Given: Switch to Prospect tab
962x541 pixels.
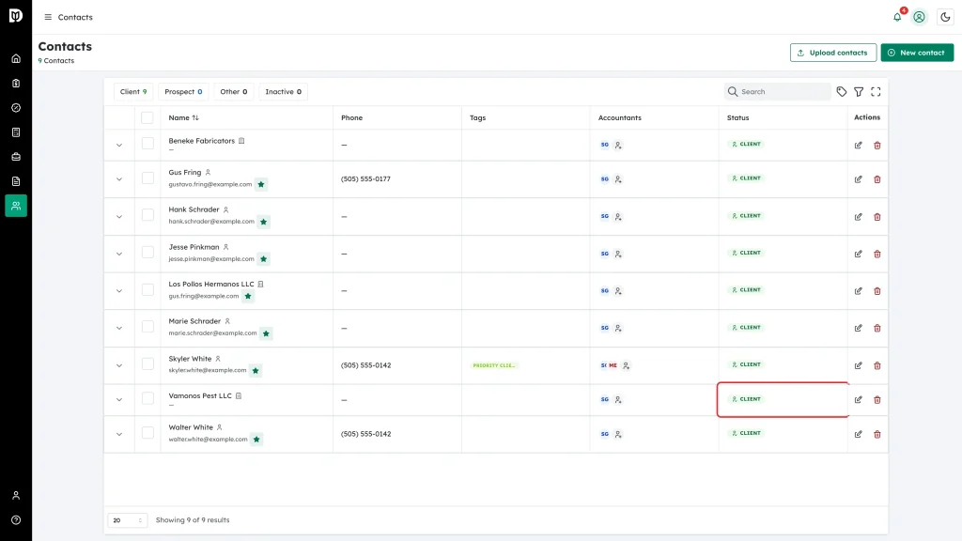Looking at the screenshot, I should point(183,91).
